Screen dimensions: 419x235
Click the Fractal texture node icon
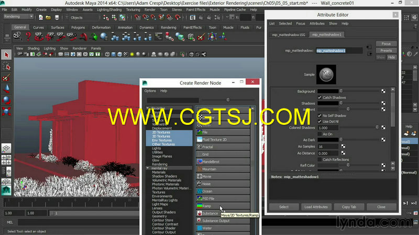[x=200, y=147]
